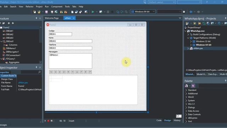Expand the Standard palette category

click(x=186, y=90)
